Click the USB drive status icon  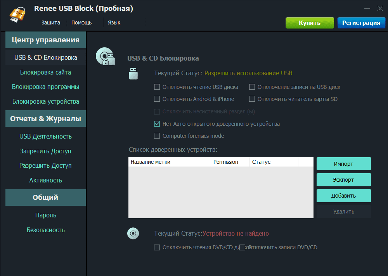pos(133,73)
